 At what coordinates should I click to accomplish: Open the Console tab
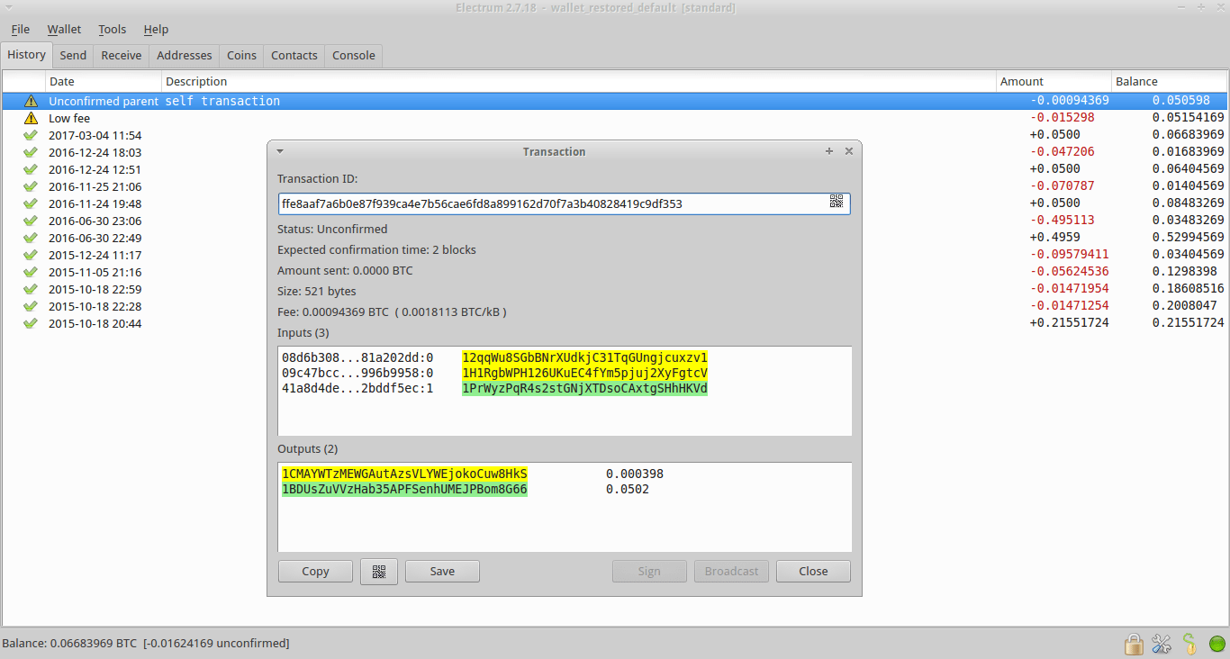(x=354, y=55)
